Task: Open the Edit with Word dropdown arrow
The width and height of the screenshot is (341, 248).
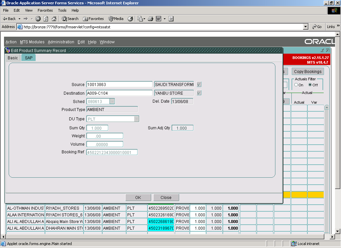Action: pos(165,19)
